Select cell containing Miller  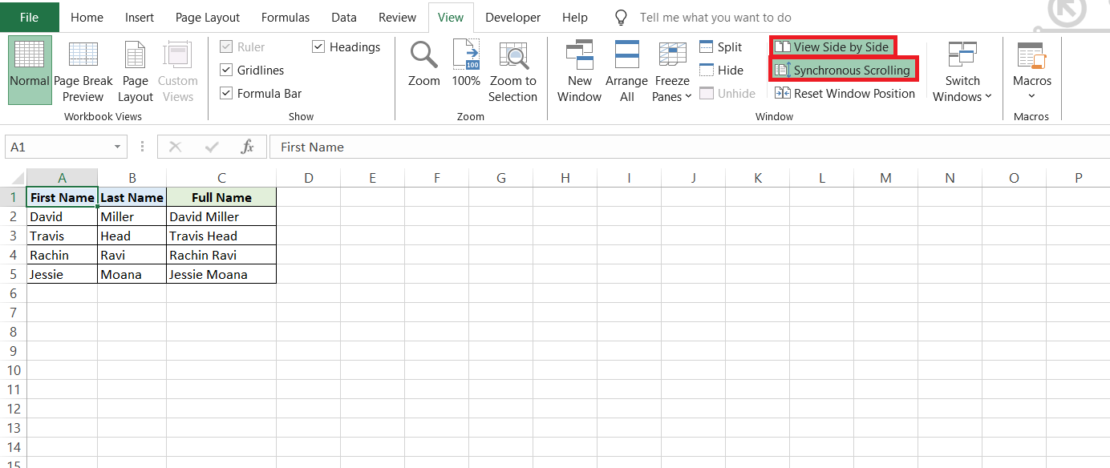coord(132,216)
